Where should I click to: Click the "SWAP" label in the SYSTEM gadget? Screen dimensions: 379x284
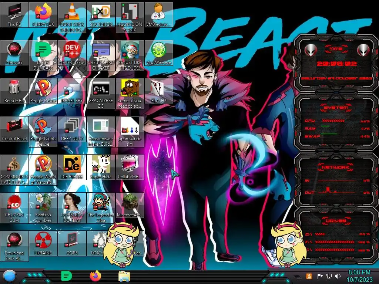312,136
